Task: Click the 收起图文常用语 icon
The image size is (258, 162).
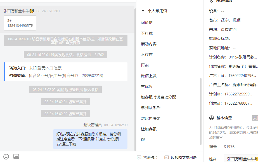Action: pos(167,158)
